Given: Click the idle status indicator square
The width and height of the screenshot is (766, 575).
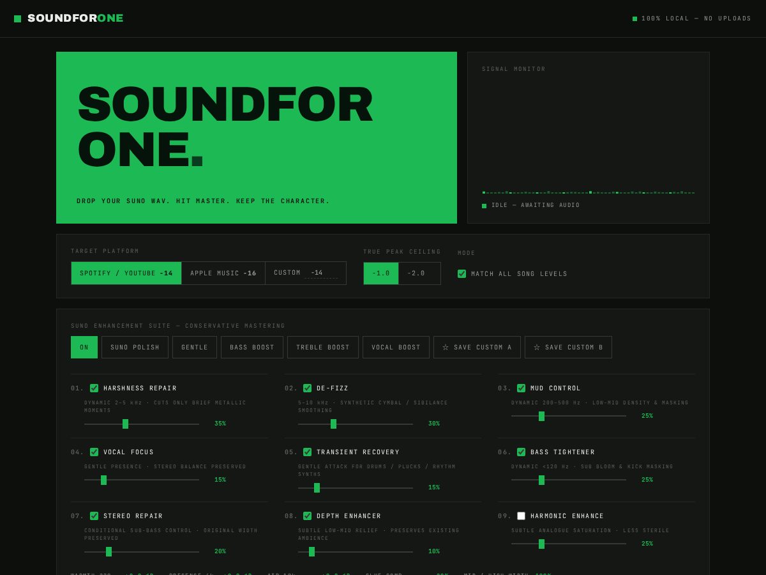Looking at the screenshot, I should [484, 206].
